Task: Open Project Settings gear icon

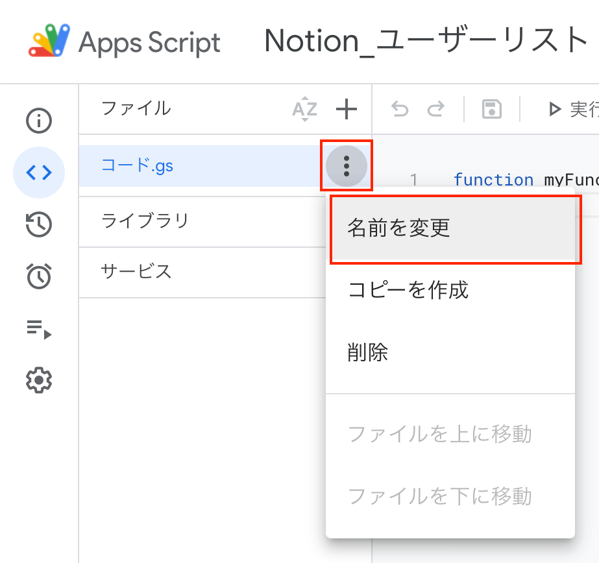Action: click(38, 380)
